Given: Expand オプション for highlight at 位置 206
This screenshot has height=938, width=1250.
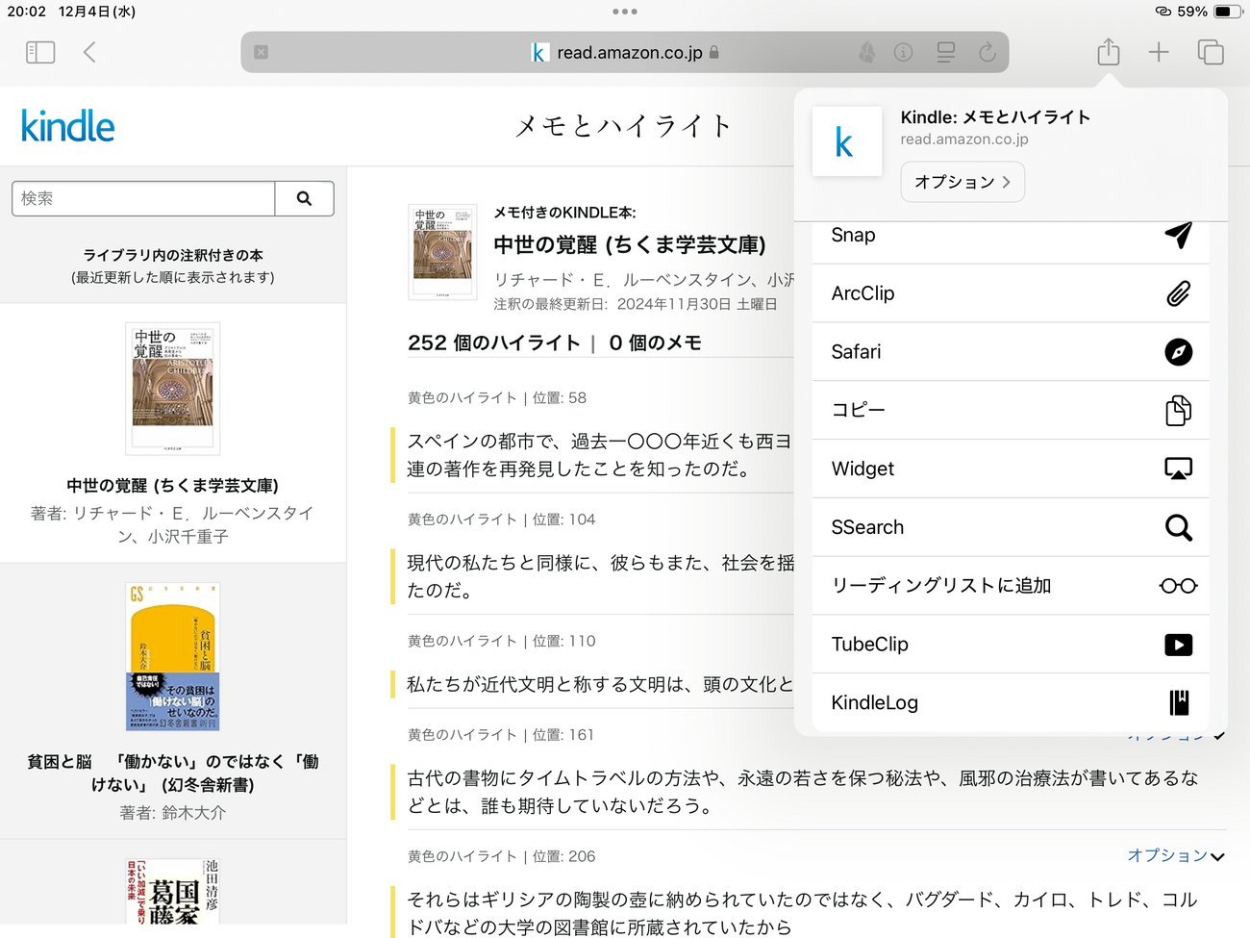Looking at the screenshot, I should click(1175, 855).
